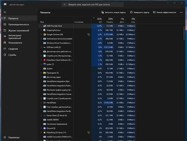This screenshot has height=141, width=187.
Task: Expand the PokerStars Client Software group
Action: [41, 60]
